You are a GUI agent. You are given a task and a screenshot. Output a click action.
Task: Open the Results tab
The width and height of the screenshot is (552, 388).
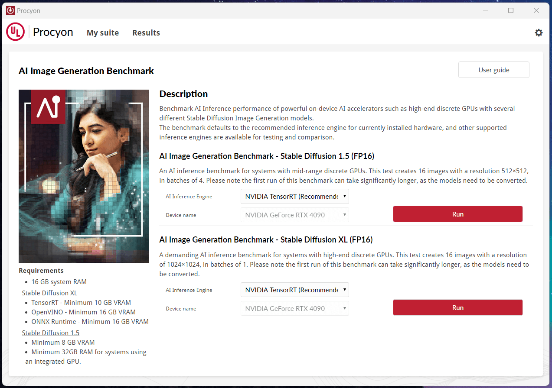point(146,32)
